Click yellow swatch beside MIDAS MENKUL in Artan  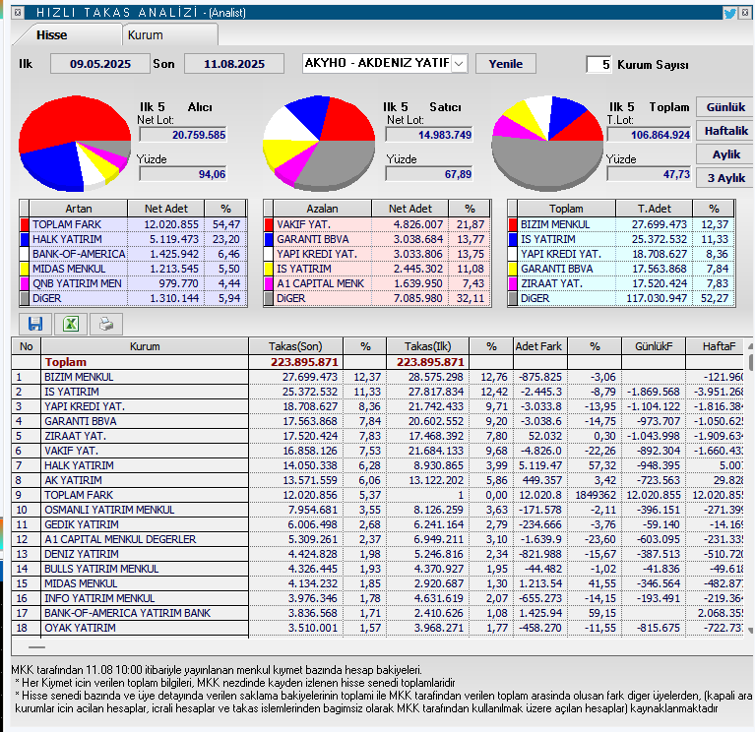coord(25,269)
